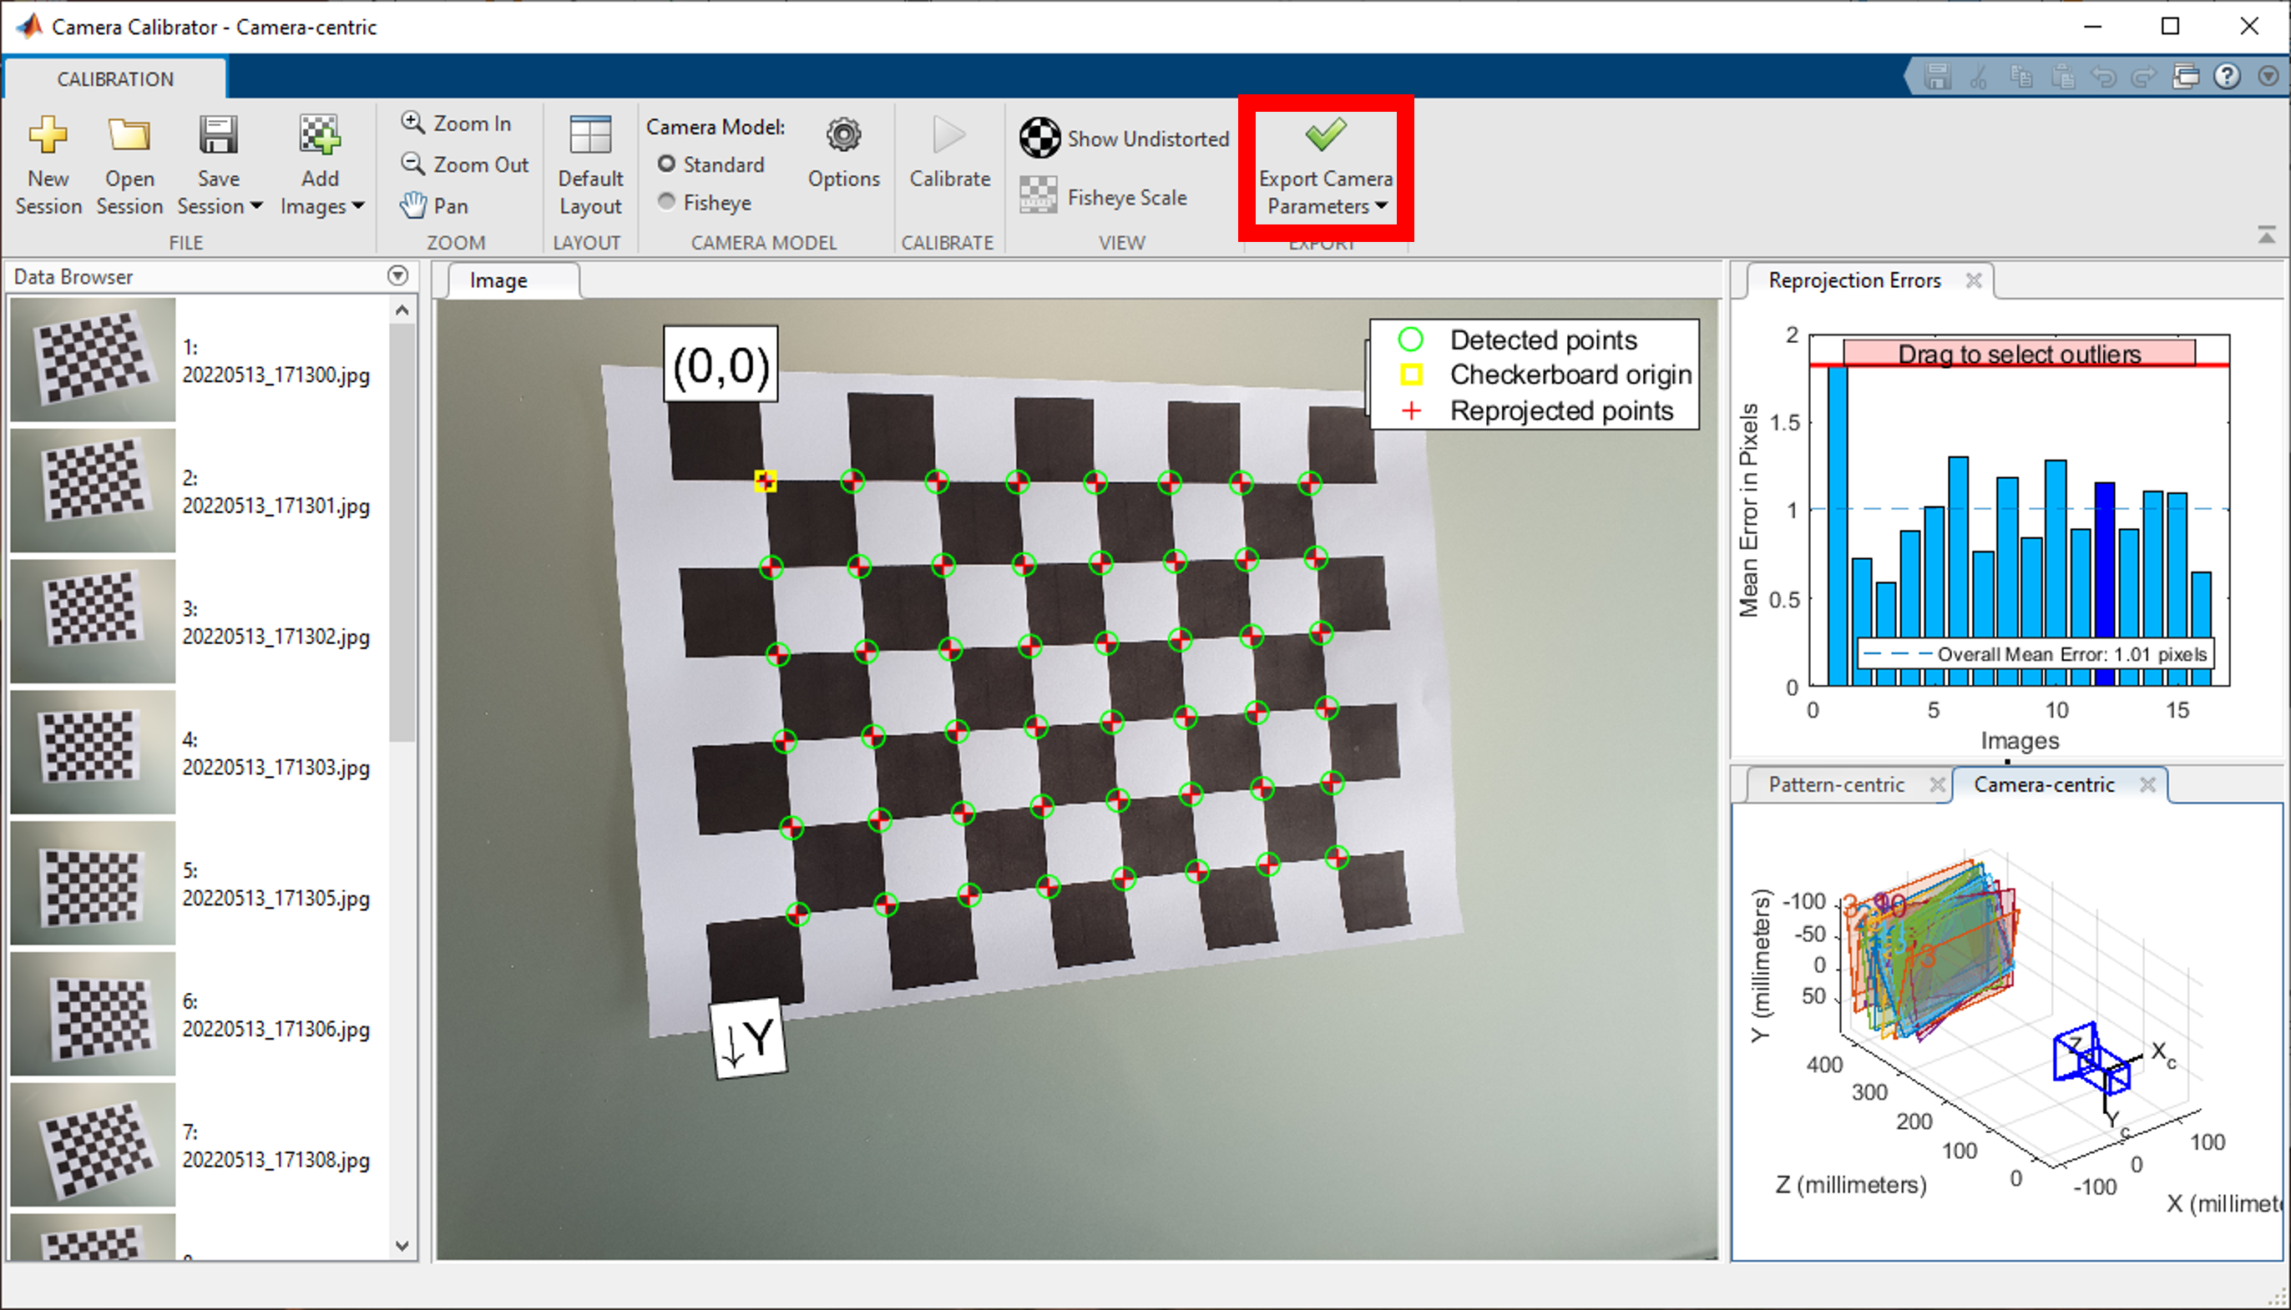This screenshot has width=2291, height=1310.
Task: Click the Open Session folder icon
Action: 129,136
